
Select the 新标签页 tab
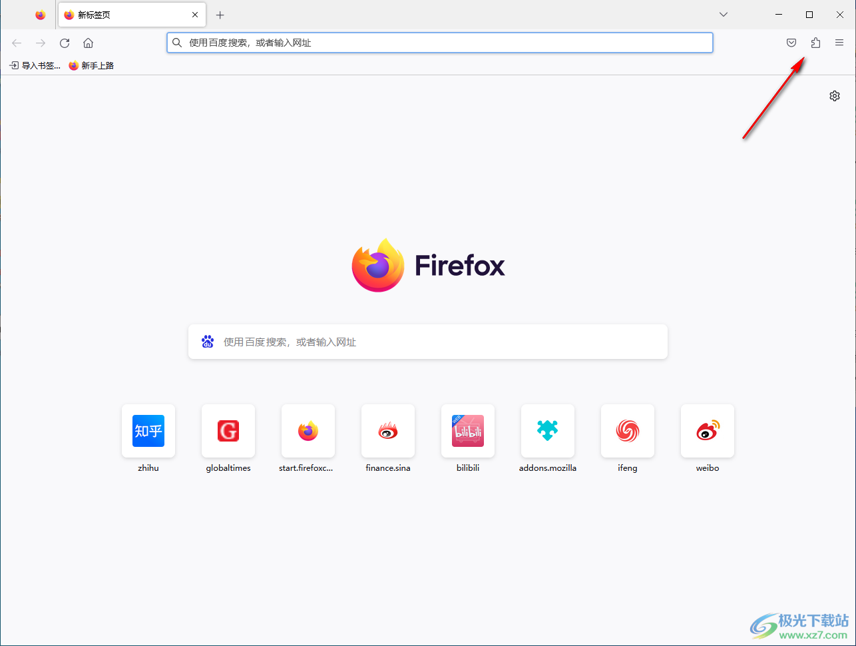pos(132,15)
